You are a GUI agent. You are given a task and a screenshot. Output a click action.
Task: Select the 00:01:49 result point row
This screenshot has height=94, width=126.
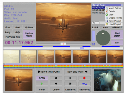(x=98, y=13)
